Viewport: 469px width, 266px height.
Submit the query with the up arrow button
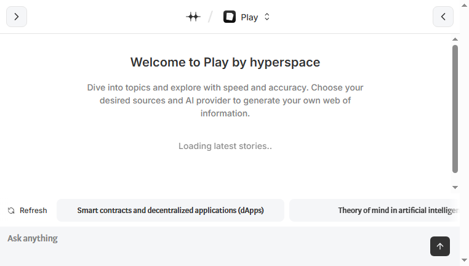pos(440,246)
